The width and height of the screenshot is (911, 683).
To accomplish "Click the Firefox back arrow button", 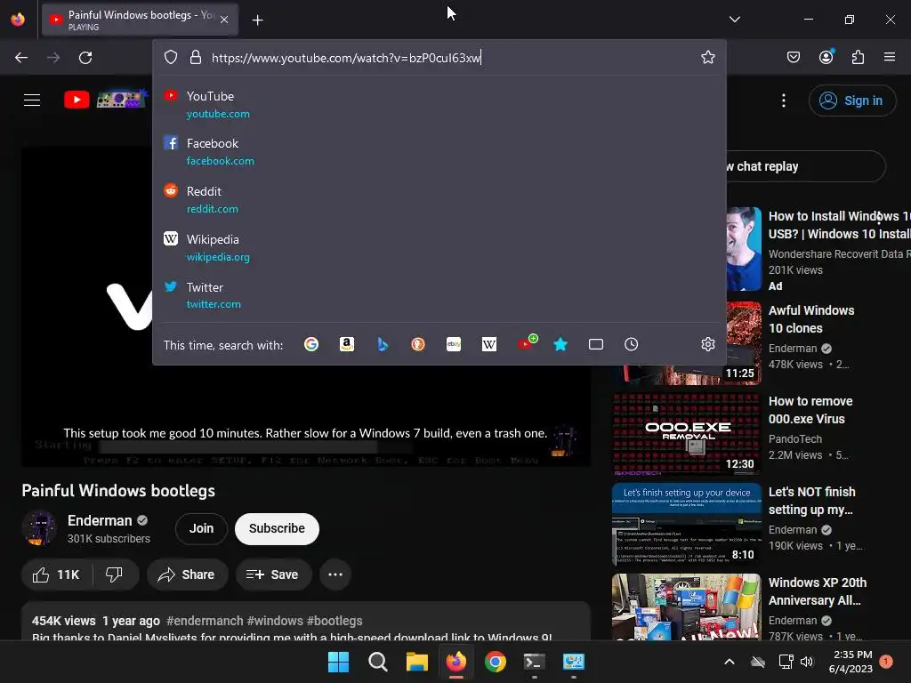I will (x=21, y=58).
